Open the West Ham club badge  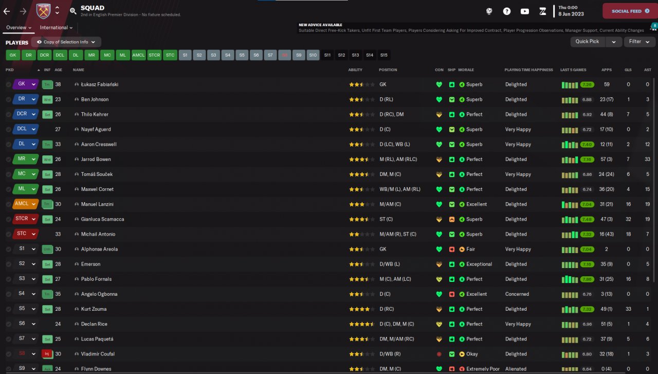coord(44,11)
